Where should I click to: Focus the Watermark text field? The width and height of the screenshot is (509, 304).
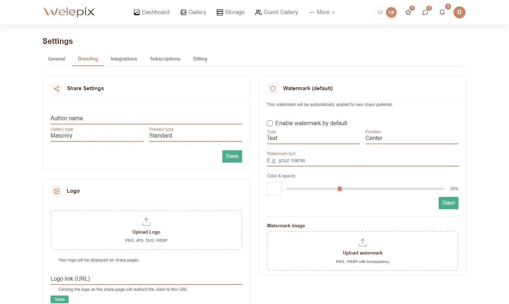pyautogui.click(x=363, y=160)
